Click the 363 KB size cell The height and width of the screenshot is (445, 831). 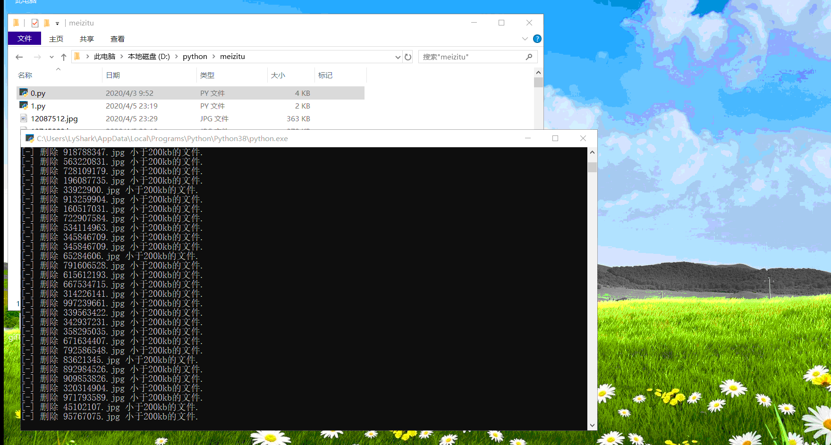click(x=298, y=119)
